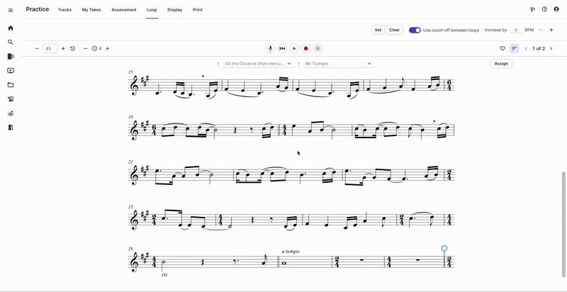Click the Assign button
The width and height of the screenshot is (567, 292).
click(x=501, y=64)
